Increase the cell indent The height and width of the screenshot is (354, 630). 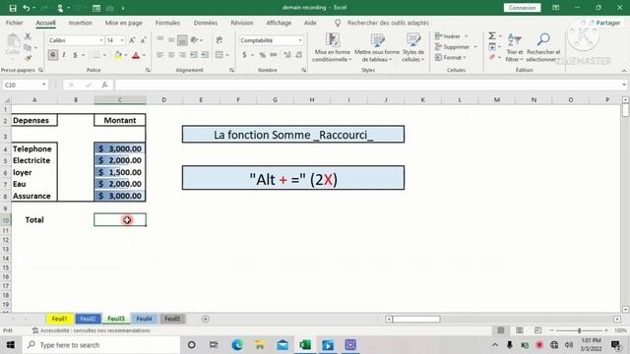205,55
